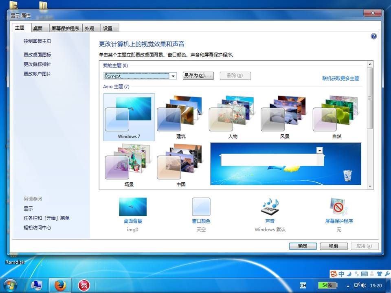
Task: Open 更改帐户图片 link
Action: click(x=37, y=74)
